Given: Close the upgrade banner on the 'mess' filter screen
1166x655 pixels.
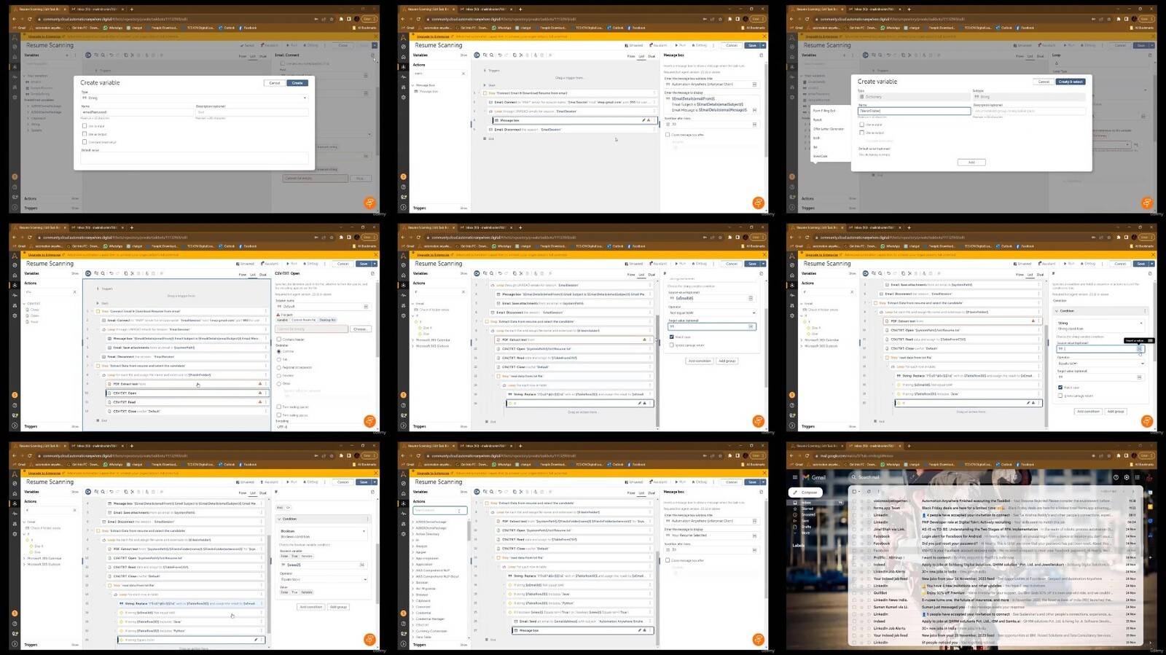Looking at the screenshot, I should point(764,36).
